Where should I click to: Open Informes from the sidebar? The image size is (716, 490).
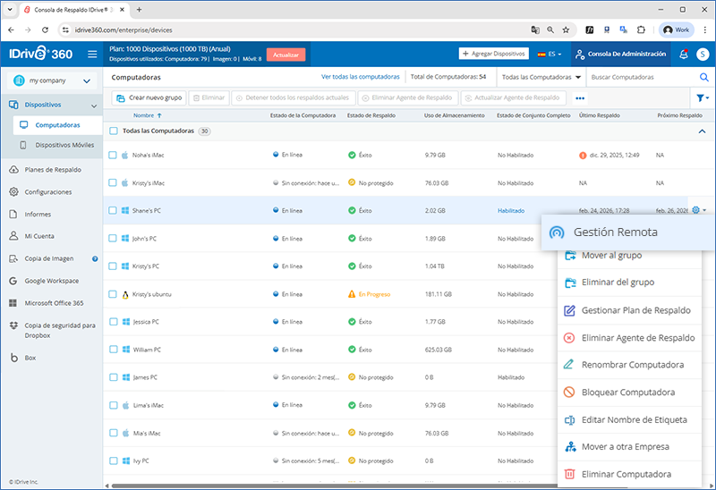[38, 215]
